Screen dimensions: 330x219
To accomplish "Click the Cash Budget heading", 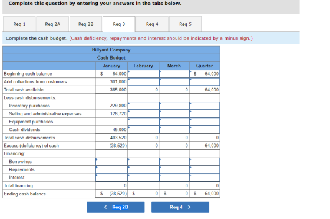I will tap(111, 58).
